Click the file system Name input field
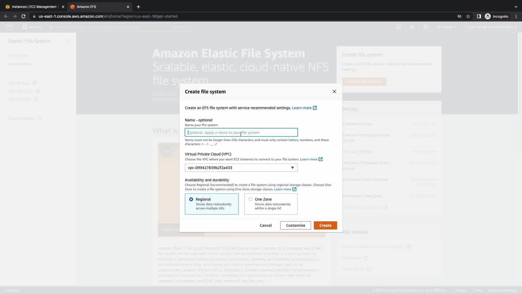The height and width of the screenshot is (294, 522). coord(241,133)
